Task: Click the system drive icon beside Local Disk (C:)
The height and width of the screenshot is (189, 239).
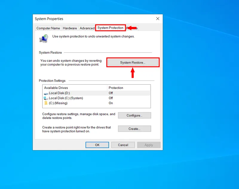Action: [x=46, y=98]
